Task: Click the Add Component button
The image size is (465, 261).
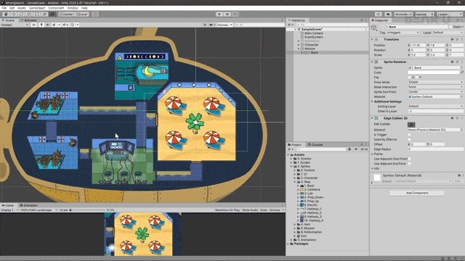Action: [417, 193]
